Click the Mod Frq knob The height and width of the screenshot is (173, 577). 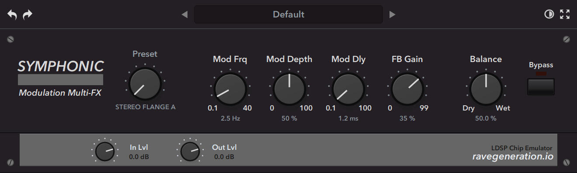(230, 89)
